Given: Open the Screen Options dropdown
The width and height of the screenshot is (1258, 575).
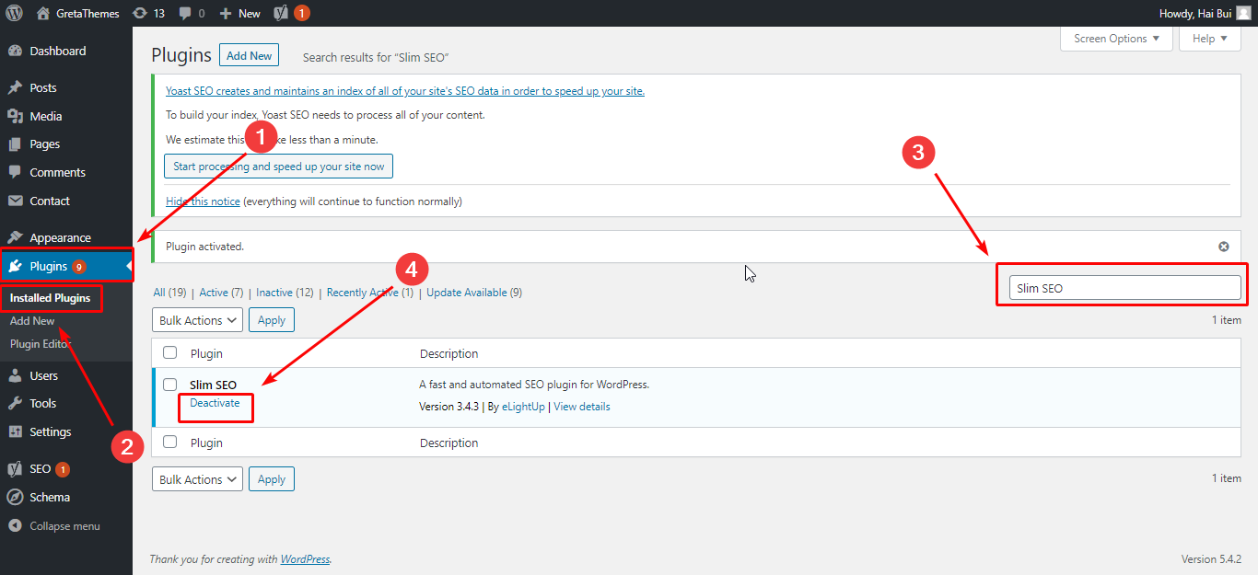Looking at the screenshot, I should coord(1116,39).
